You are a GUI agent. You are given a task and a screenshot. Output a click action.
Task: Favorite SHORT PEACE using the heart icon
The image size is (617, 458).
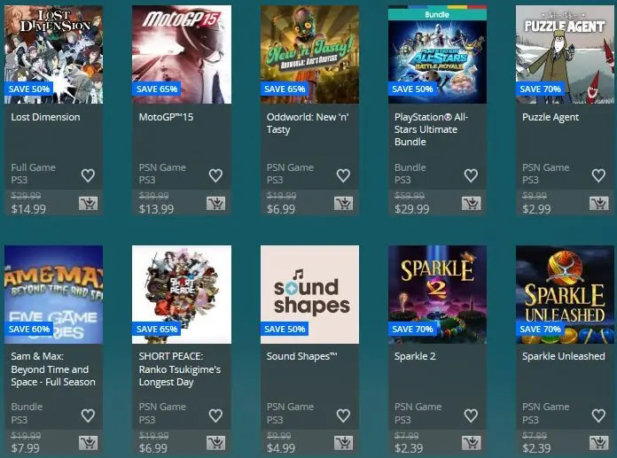tap(215, 415)
